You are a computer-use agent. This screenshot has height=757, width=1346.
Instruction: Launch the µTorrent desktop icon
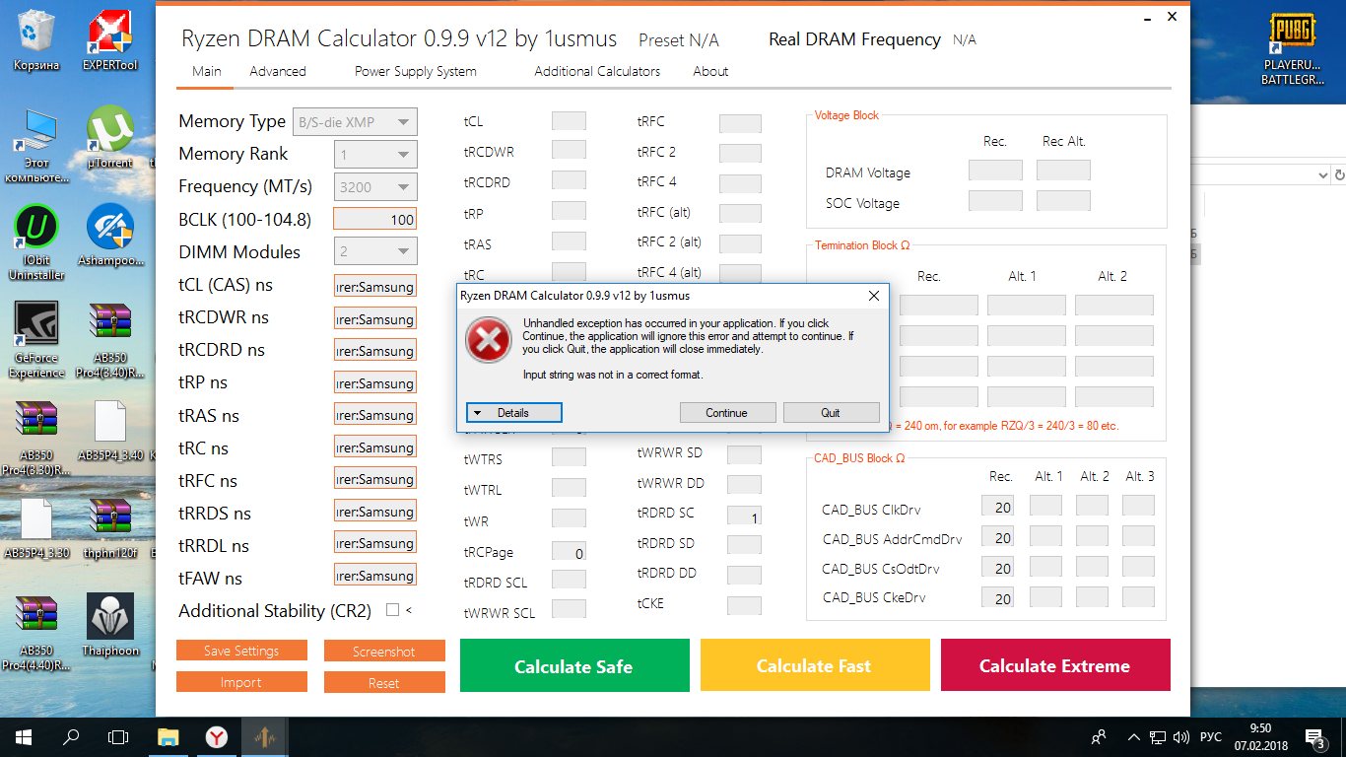(x=110, y=137)
